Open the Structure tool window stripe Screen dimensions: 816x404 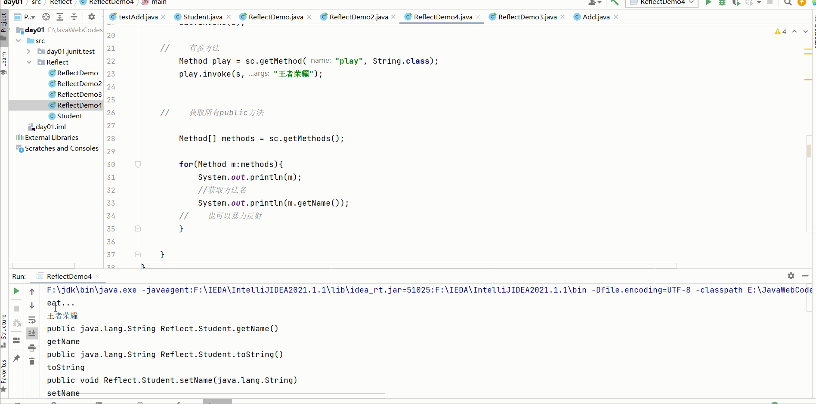(3, 330)
